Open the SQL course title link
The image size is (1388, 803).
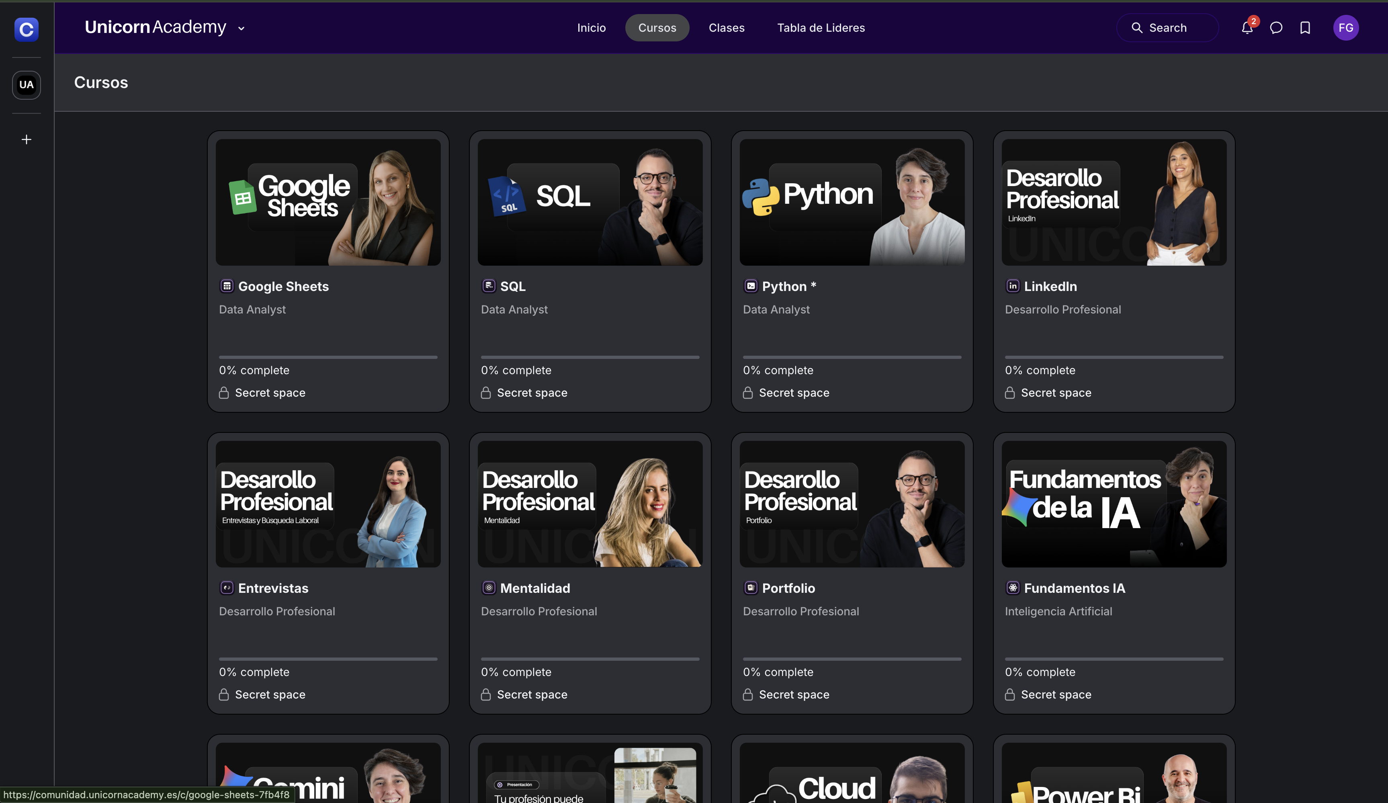513,287
